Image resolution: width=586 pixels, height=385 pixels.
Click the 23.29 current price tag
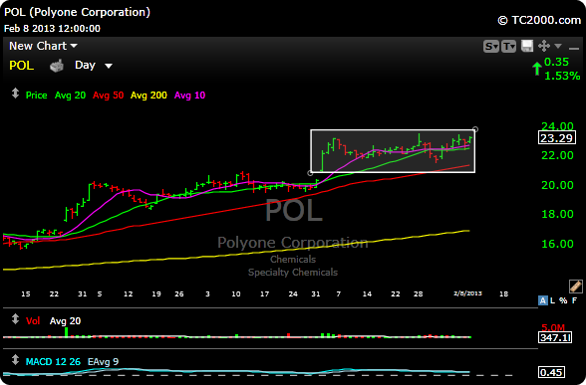pyautogui.click(x=557, y=138)
